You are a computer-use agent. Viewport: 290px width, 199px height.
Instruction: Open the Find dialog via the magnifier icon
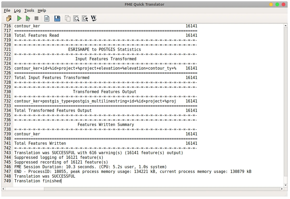76,18
